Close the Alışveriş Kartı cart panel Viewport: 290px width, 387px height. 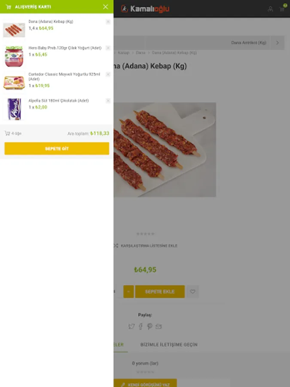(x=106, y=6)
